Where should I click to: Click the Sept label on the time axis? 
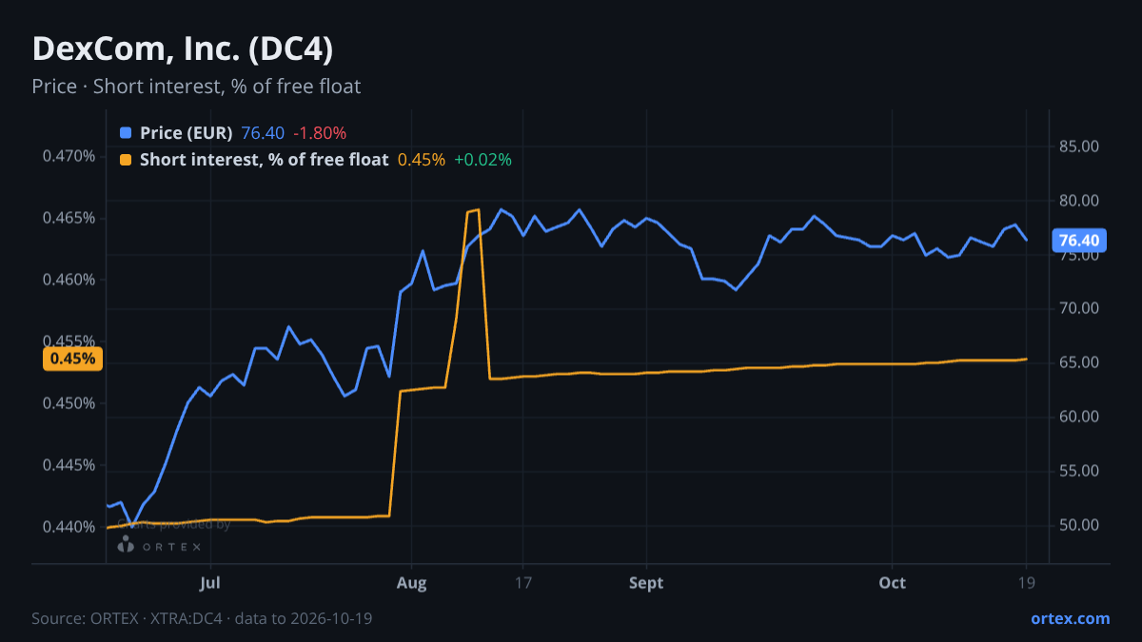click(646, 582)
